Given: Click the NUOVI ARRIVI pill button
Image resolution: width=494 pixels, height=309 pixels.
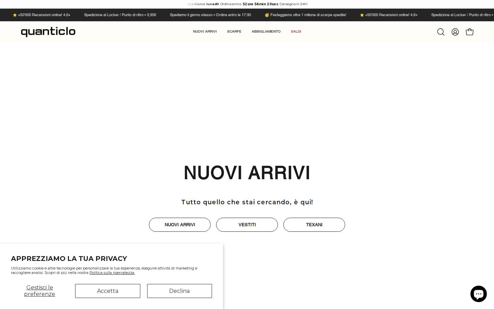Looking at the screenshot, I should [x=180, y=225].
